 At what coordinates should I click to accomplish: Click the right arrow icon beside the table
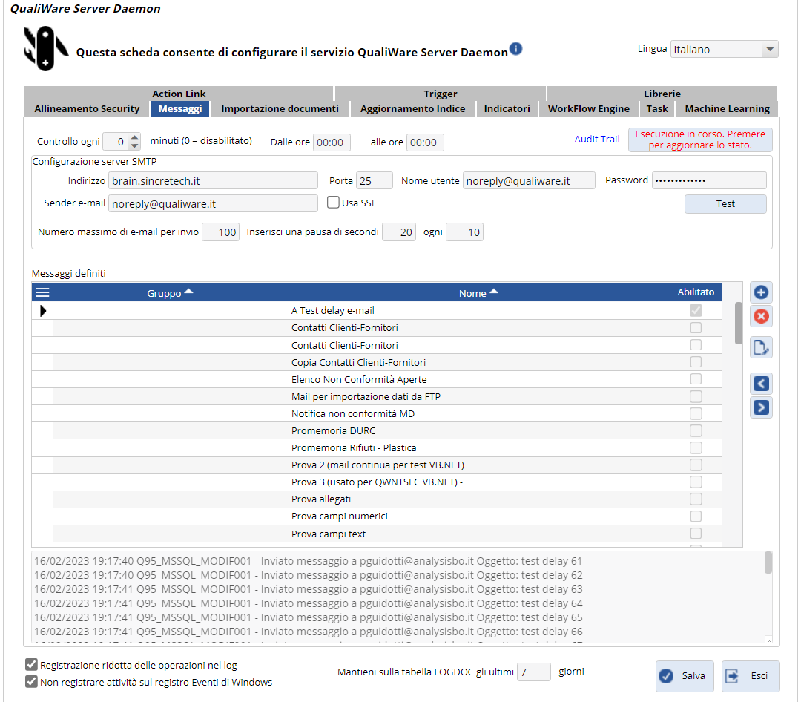(761, 407)
